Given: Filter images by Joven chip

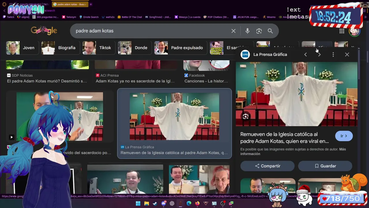Looking at the screenshot, I should pyautogui.click(x=22, y=48).
